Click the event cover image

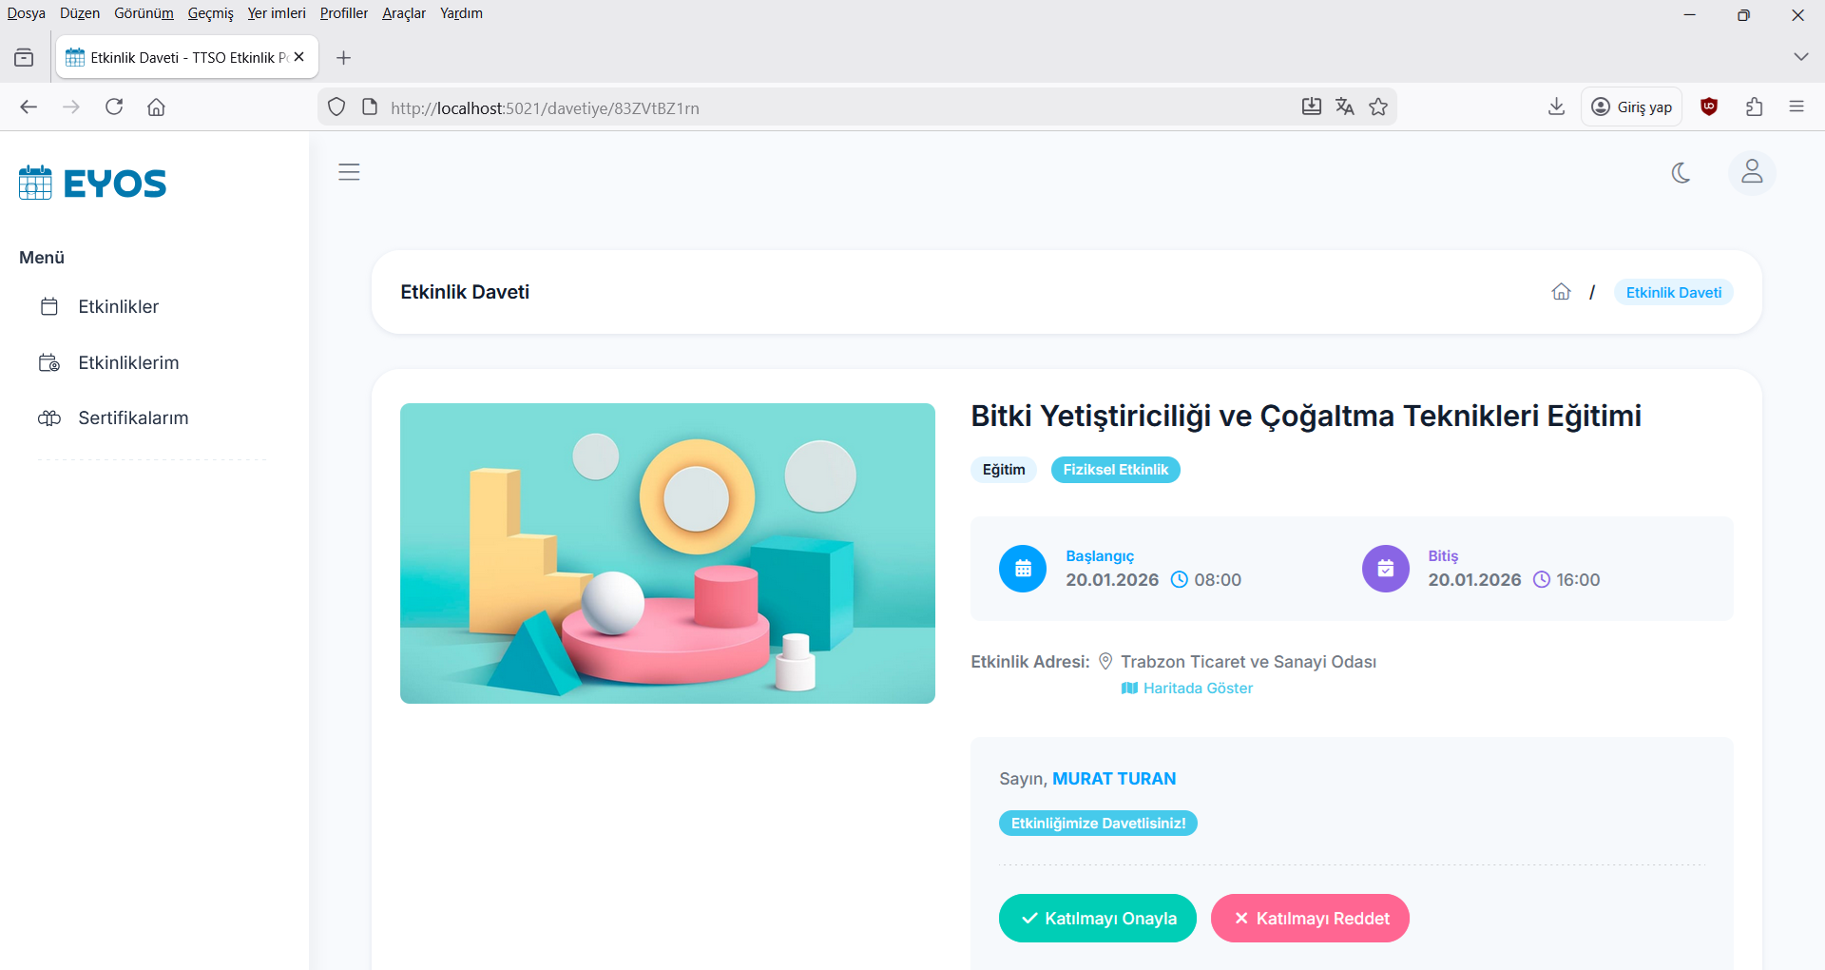click(667, 553)
